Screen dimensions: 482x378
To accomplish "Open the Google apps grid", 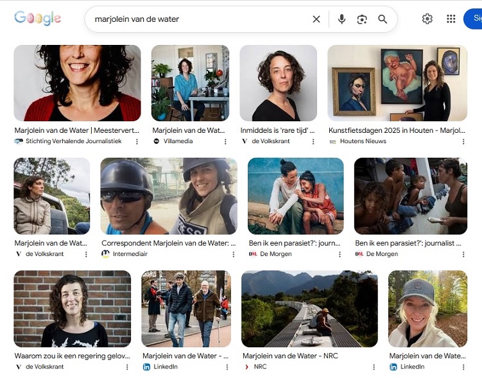I will (451, 19).
